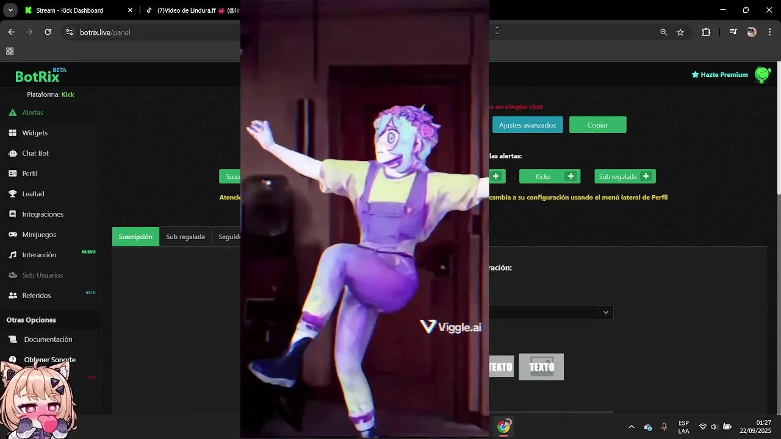Click the Referidos people icon
Image resolution: width=781 pixels, height=439 pixels.
12,295
